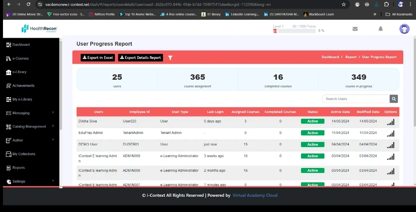
Task: View progress icon for ADMIN009 row
Action: pos(390,157)
